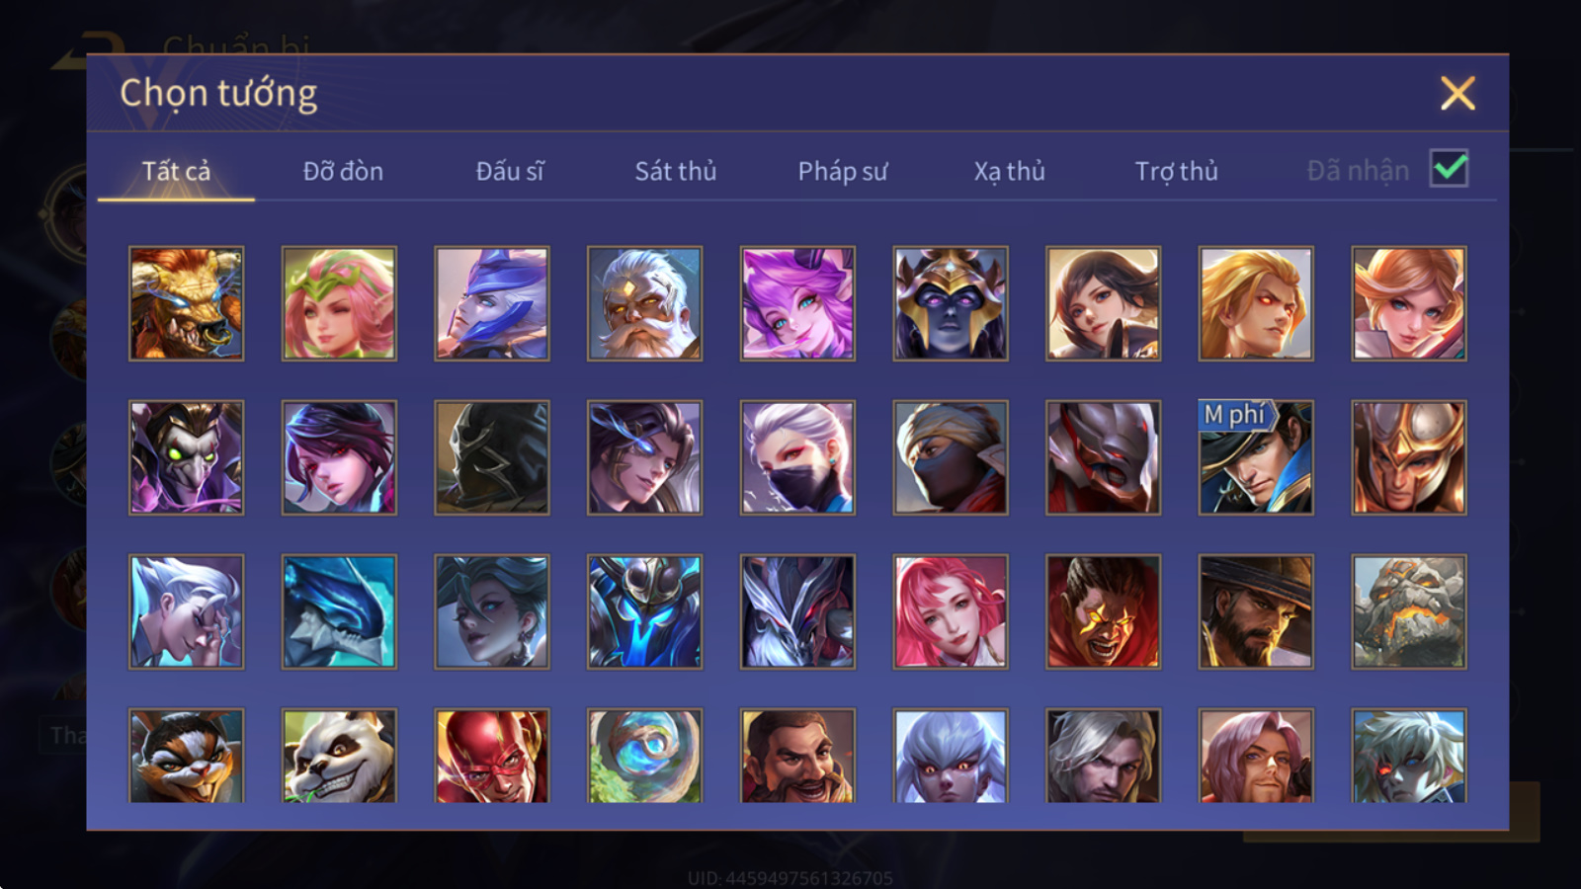This screenshot has width=1581, height=889.
Task: Select the panda hero portrait
Action: click(339, 756)
